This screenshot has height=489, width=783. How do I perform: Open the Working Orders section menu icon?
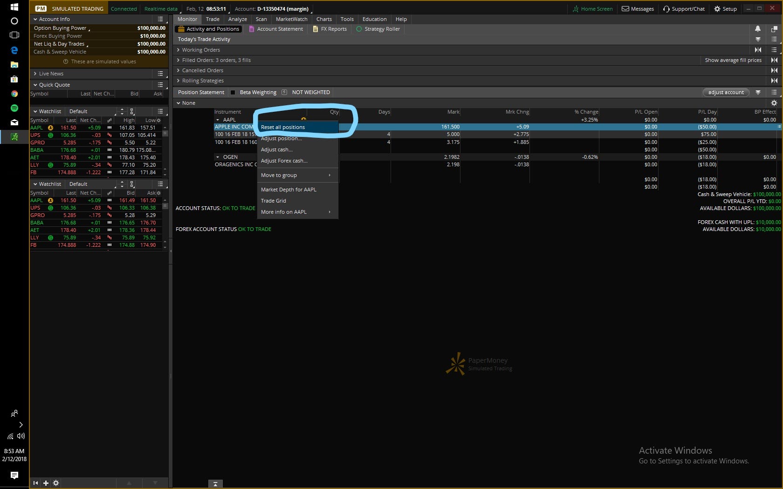pos(774,50)
